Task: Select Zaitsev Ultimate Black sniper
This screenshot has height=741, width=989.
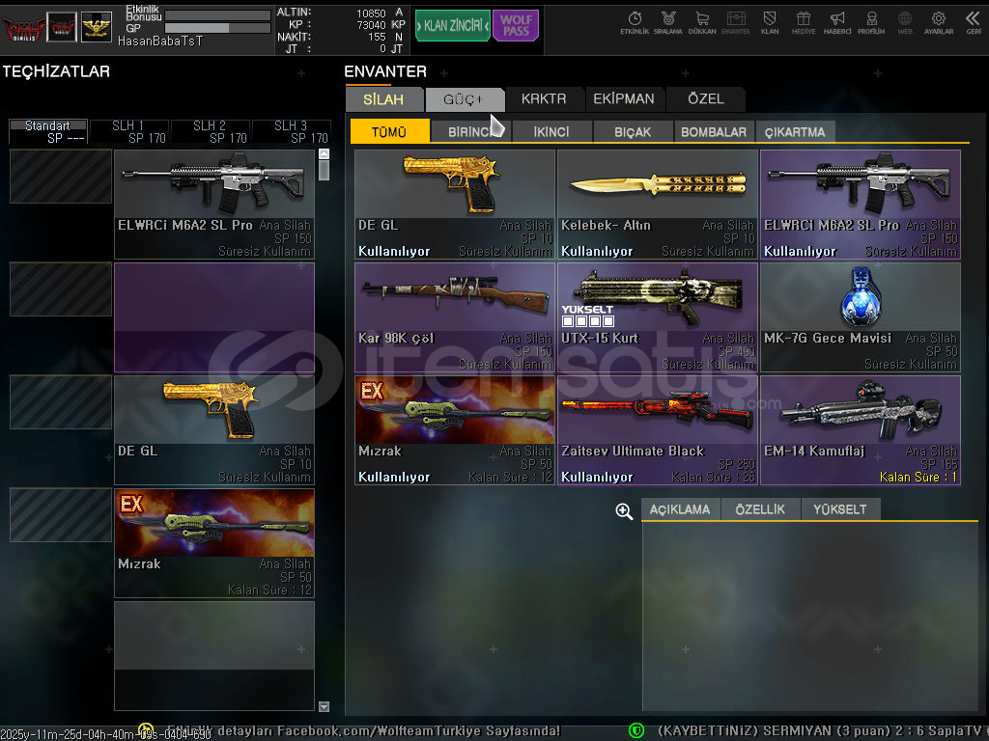Action: pos(657,430)
